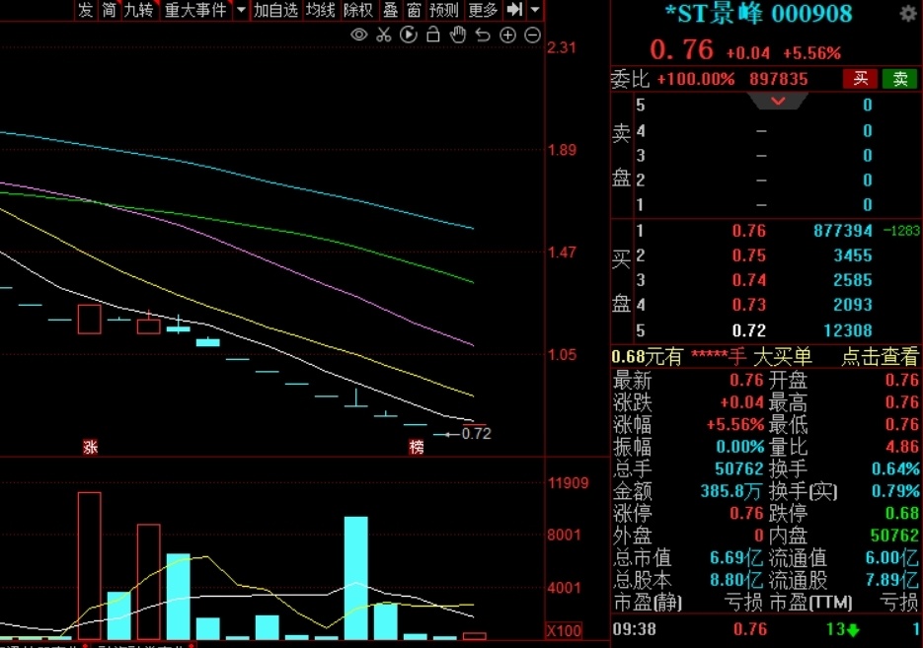
Task: Click 量比 value 4.86
Action: pos(902,447)
